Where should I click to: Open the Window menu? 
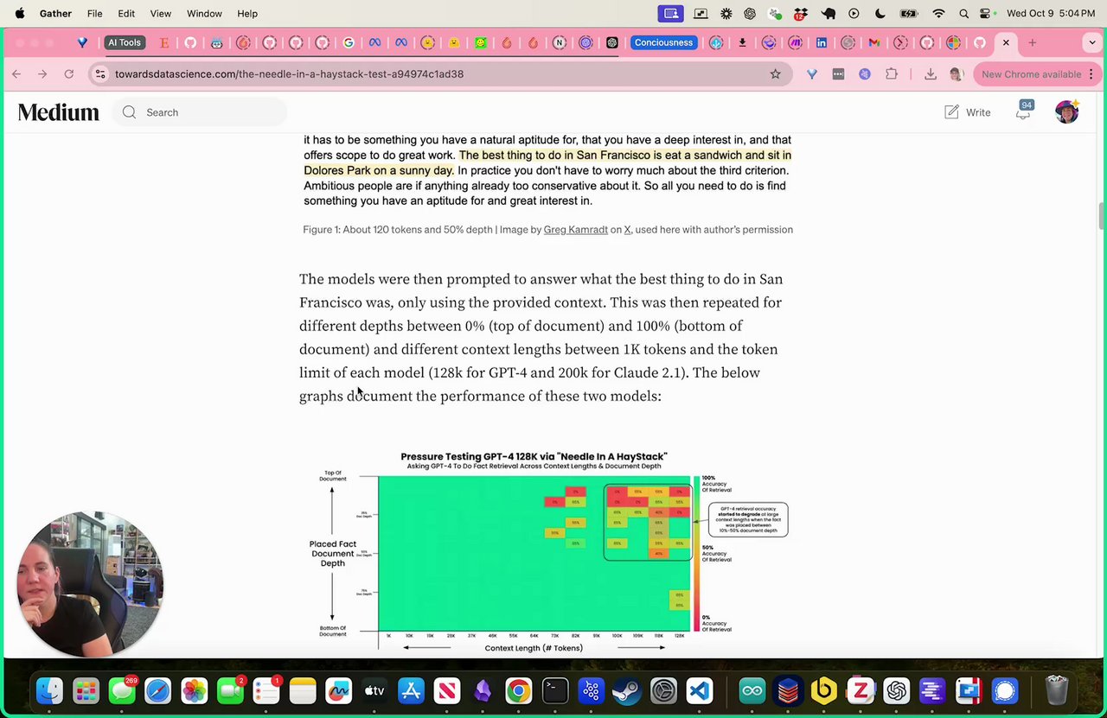coord(204,14)
